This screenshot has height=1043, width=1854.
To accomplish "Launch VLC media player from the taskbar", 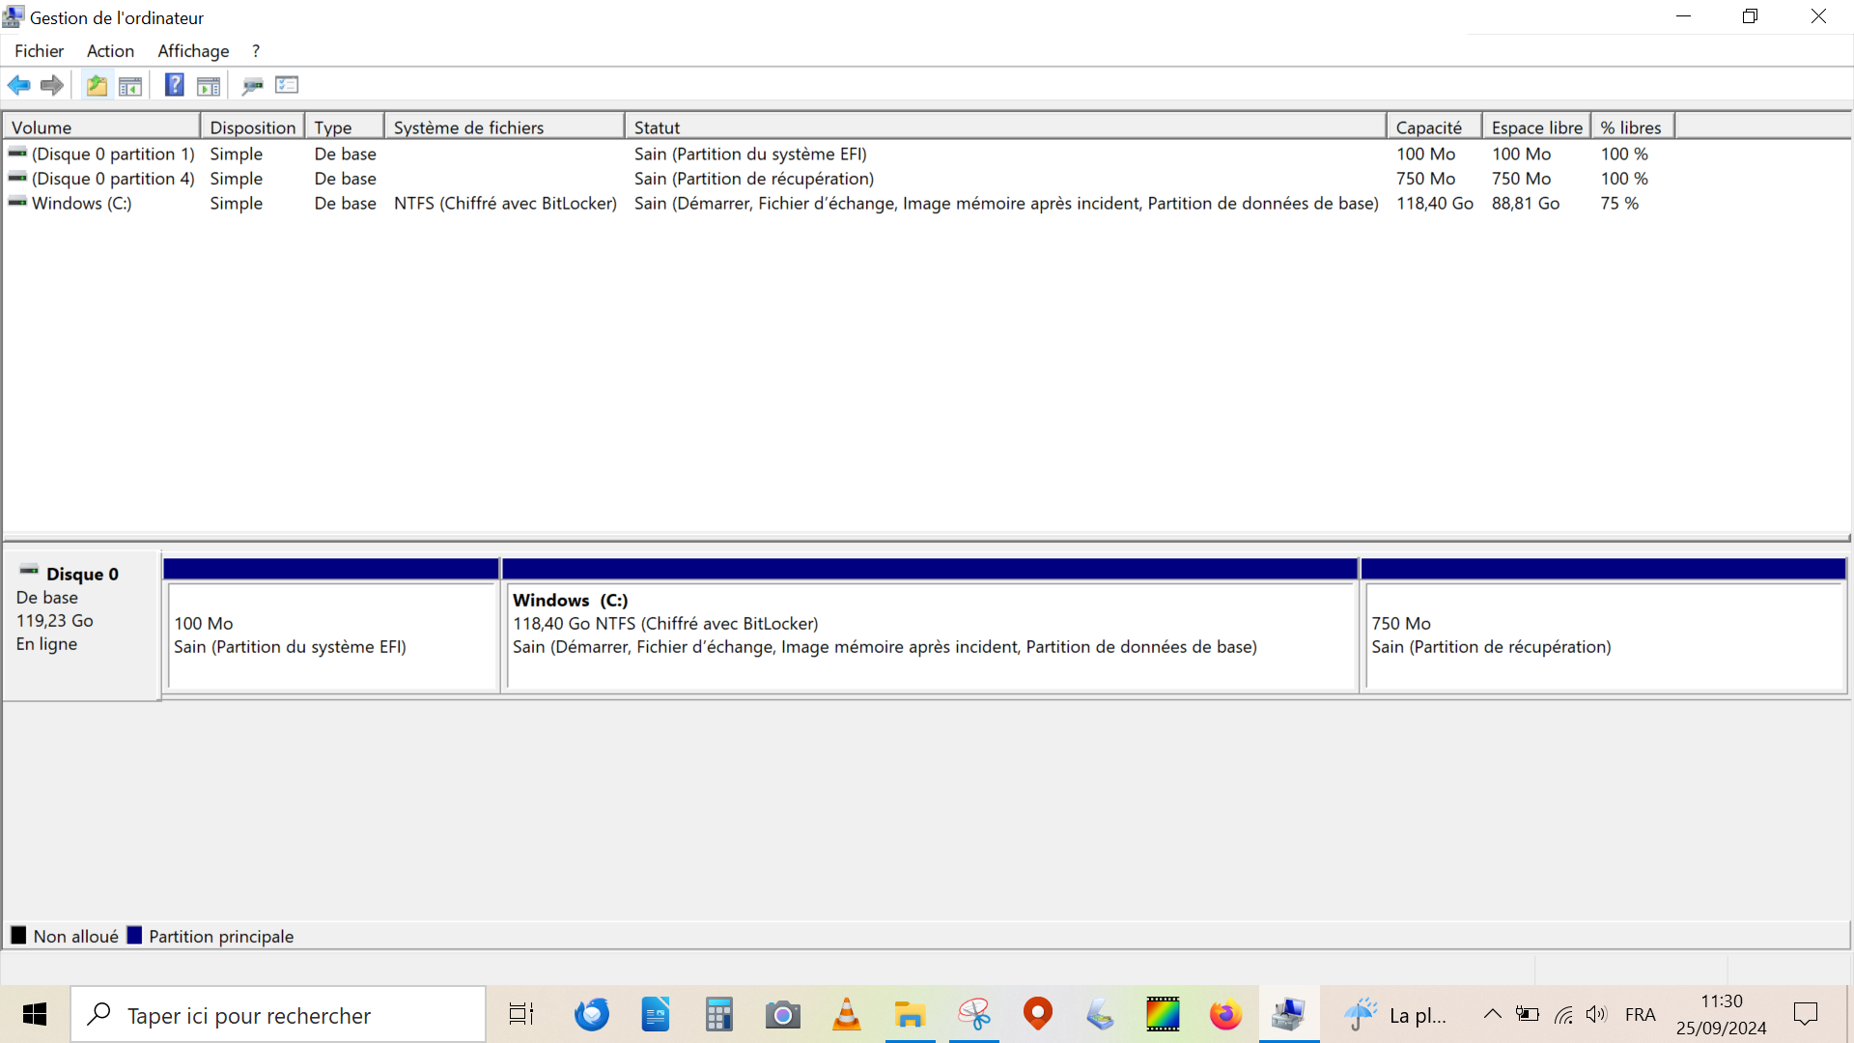I will point(846,1014).
